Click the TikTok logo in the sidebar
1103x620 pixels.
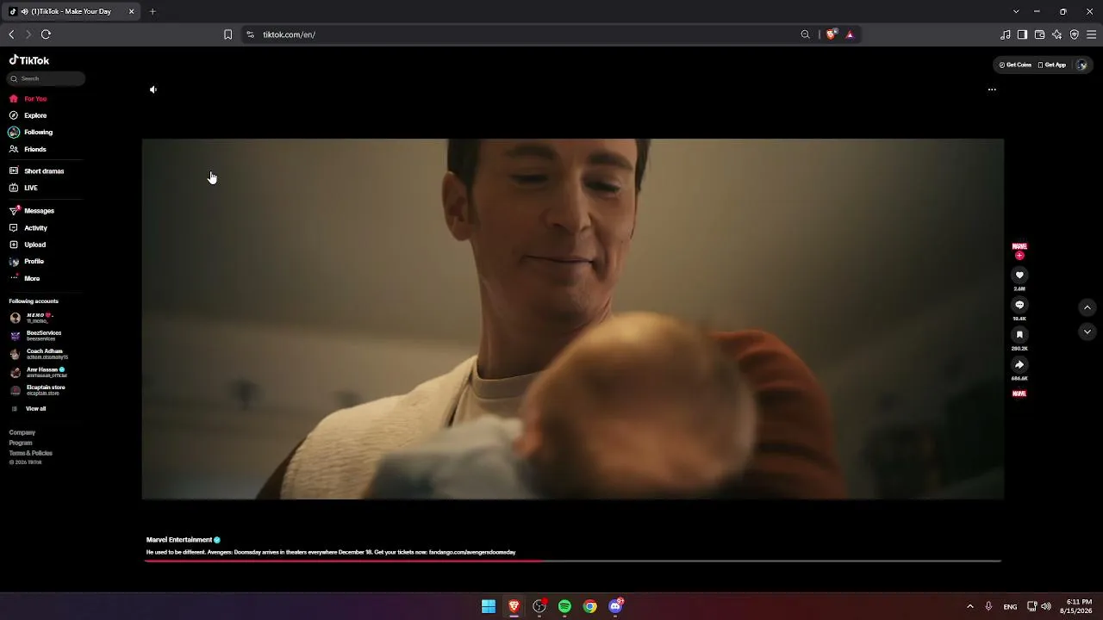29,60
